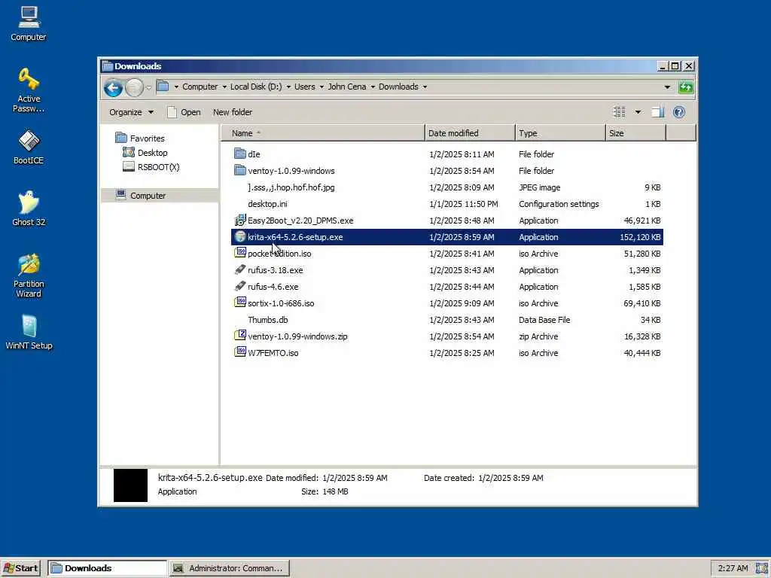Click the refresh icon beside the address bar

pyautogui.click(x=685, y=87)
